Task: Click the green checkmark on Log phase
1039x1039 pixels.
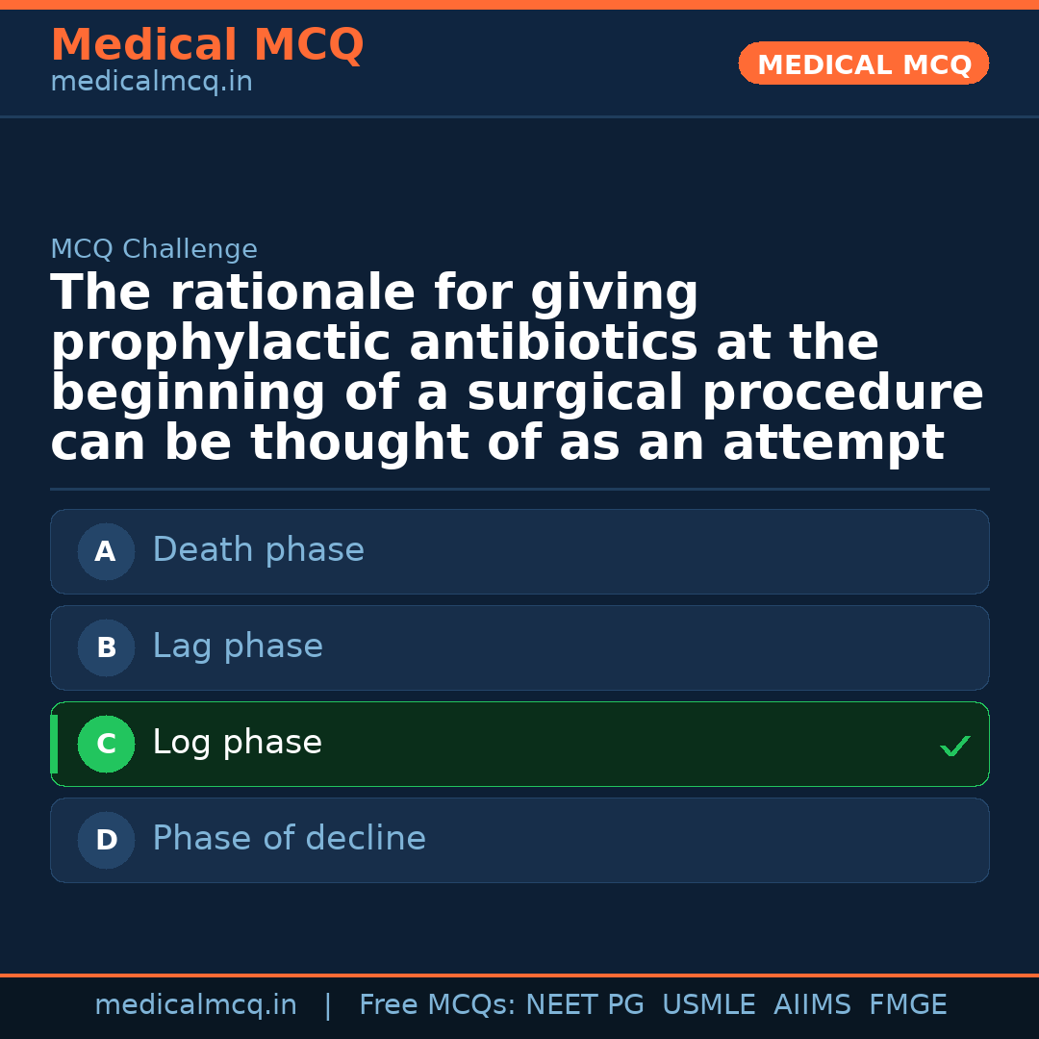Action: (x=954, y=746)
